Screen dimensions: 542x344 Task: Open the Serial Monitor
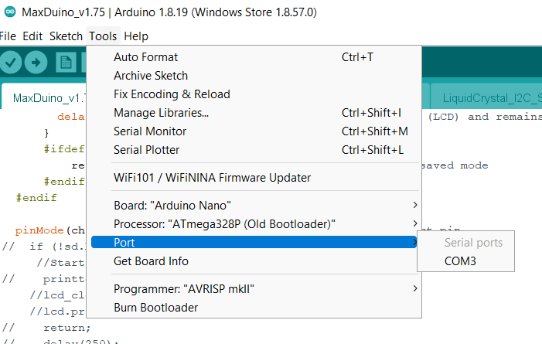[150, 131]
